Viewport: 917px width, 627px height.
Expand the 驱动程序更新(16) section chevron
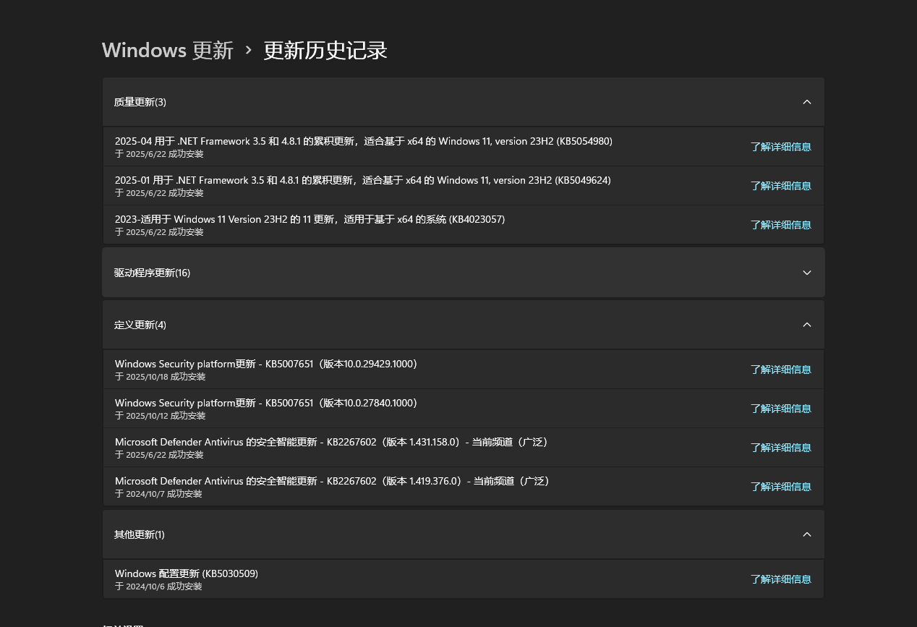pyautogui.click(x=807, y=273)
